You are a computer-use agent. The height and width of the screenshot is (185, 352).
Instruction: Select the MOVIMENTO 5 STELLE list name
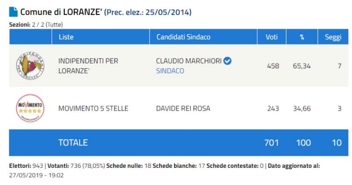pos(93,108)
